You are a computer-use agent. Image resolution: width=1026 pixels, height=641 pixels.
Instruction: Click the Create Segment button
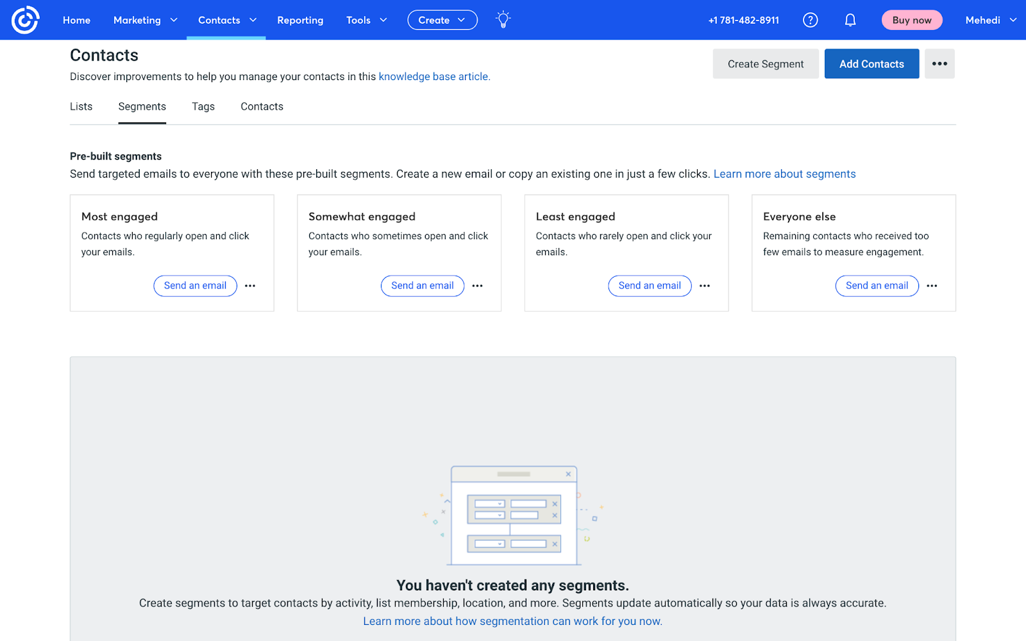click(766, 63)
